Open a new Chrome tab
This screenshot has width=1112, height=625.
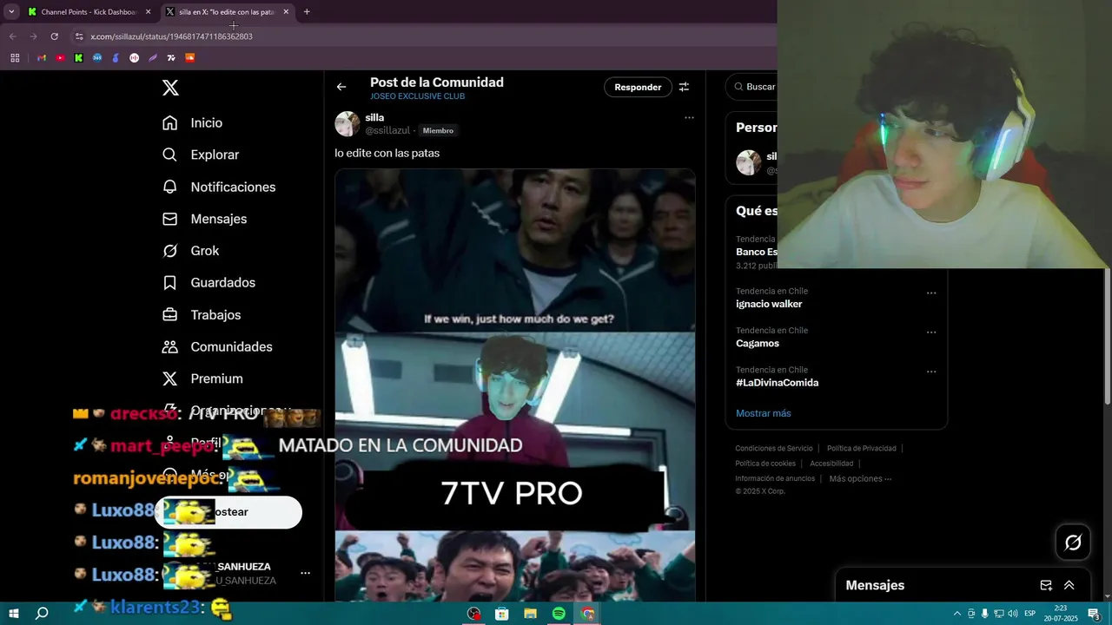[x=307, y=12]
